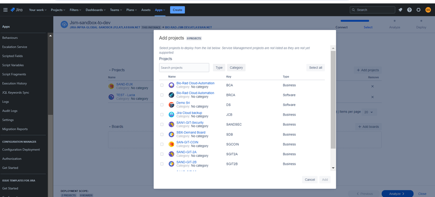Viewport: 435px width, 197px height.
Task: Remove SAND-EUX project with X icon
Action: pyautogui.click(x=372, y=86)
